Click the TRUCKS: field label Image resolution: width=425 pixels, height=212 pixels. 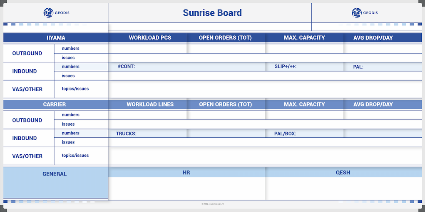pos(126,134)
